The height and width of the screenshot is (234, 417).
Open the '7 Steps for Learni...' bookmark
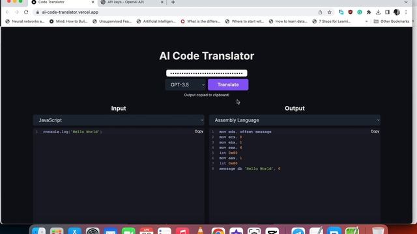click(x=332, y=21)
